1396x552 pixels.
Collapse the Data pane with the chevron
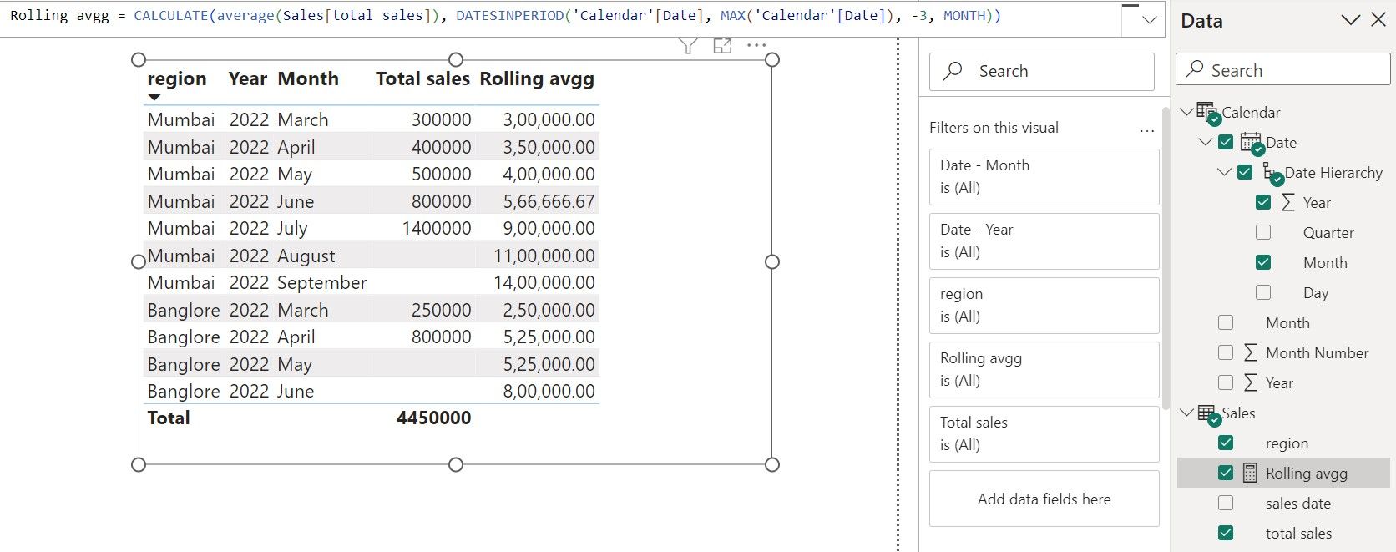click(1350, 21)
